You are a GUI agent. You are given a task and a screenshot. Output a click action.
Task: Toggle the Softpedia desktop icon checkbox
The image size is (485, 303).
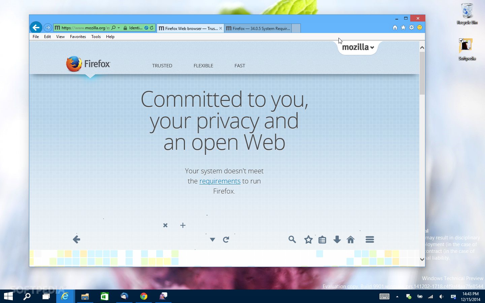click(x=461, y=41)
